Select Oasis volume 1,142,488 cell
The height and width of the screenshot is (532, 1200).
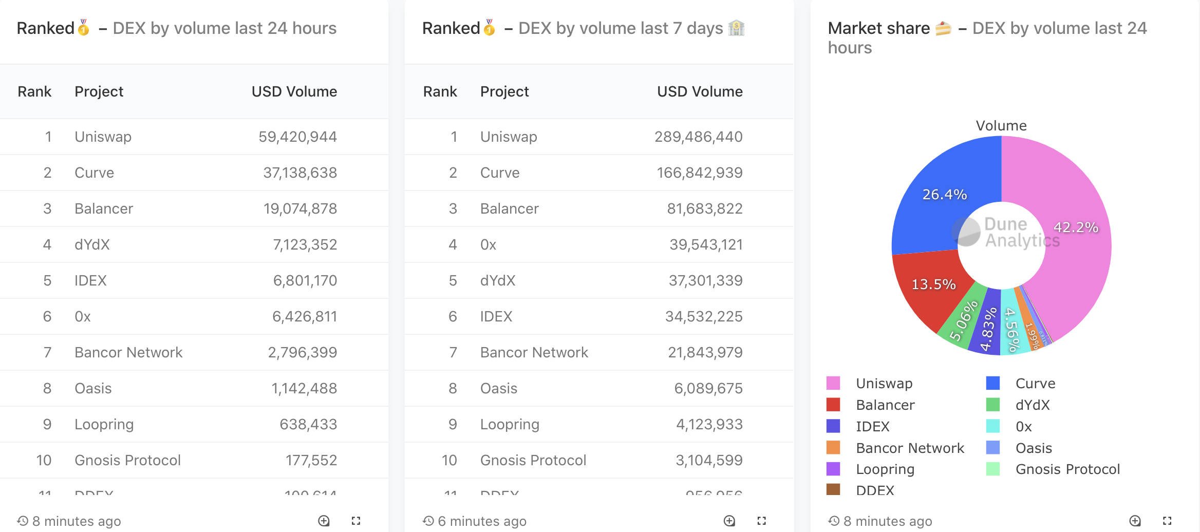pos(304,388)
